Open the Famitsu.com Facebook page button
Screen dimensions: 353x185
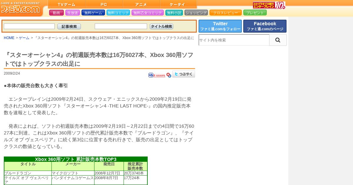click(265, 26)
